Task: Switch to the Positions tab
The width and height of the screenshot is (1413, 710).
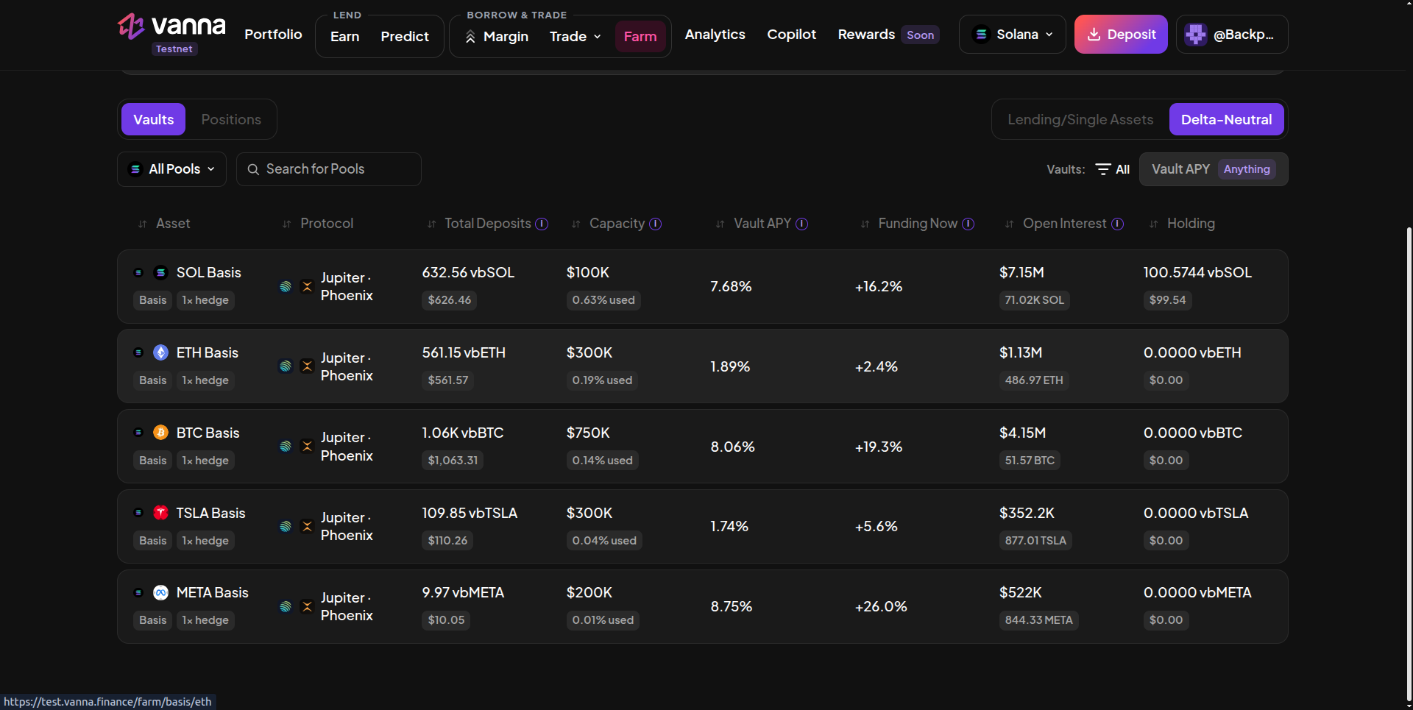Action: 231,119
